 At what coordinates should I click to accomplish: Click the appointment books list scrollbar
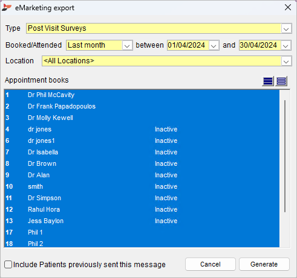point(285,156)
